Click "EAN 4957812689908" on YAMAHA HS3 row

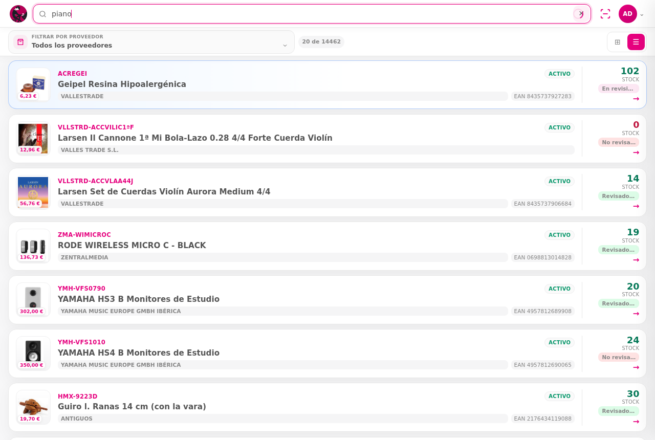543,311
